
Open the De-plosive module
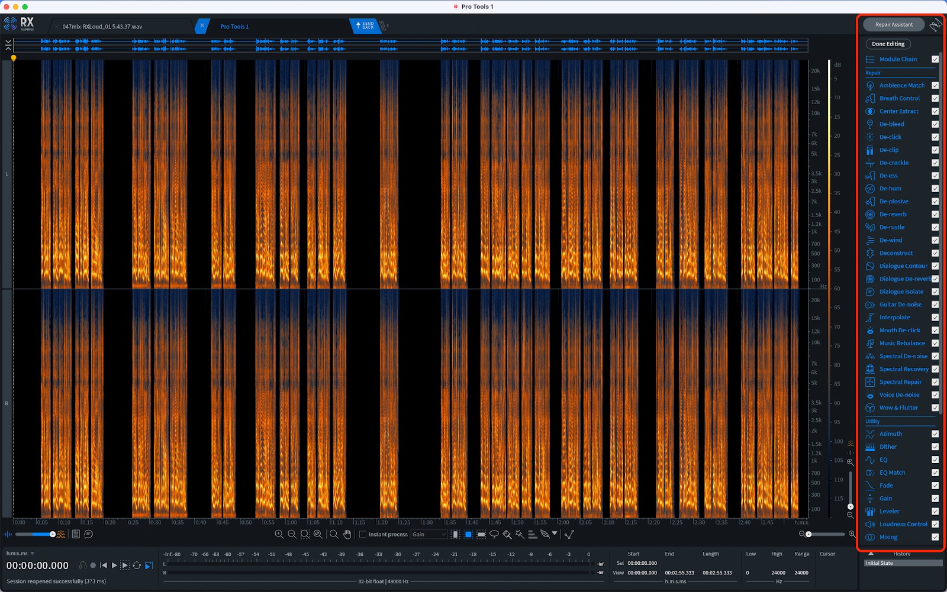coord(894,202)
